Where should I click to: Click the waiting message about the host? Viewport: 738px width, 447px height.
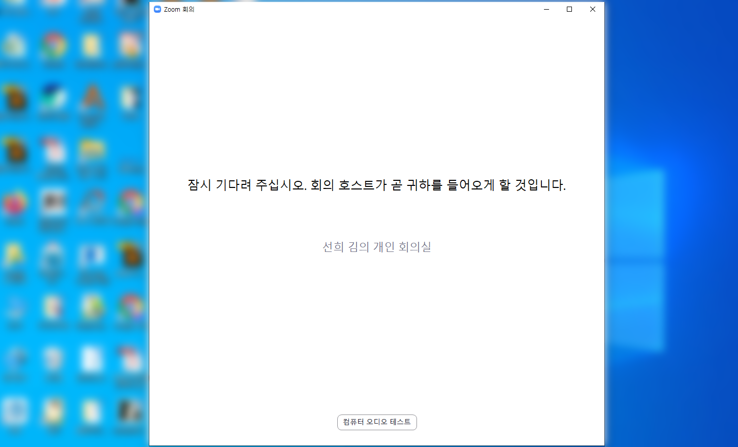(376, 185)
